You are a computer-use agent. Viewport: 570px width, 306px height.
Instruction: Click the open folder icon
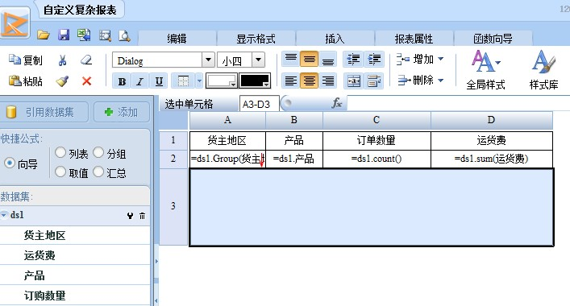(x=44, y=35)
